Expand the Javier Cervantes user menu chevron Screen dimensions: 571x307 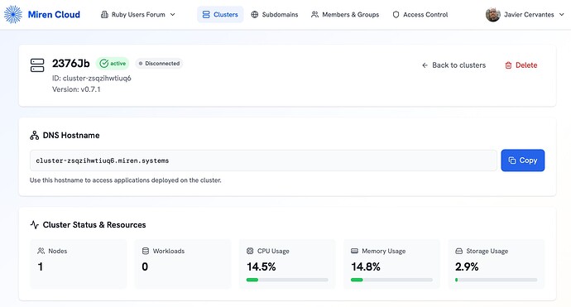click(561, 15)
